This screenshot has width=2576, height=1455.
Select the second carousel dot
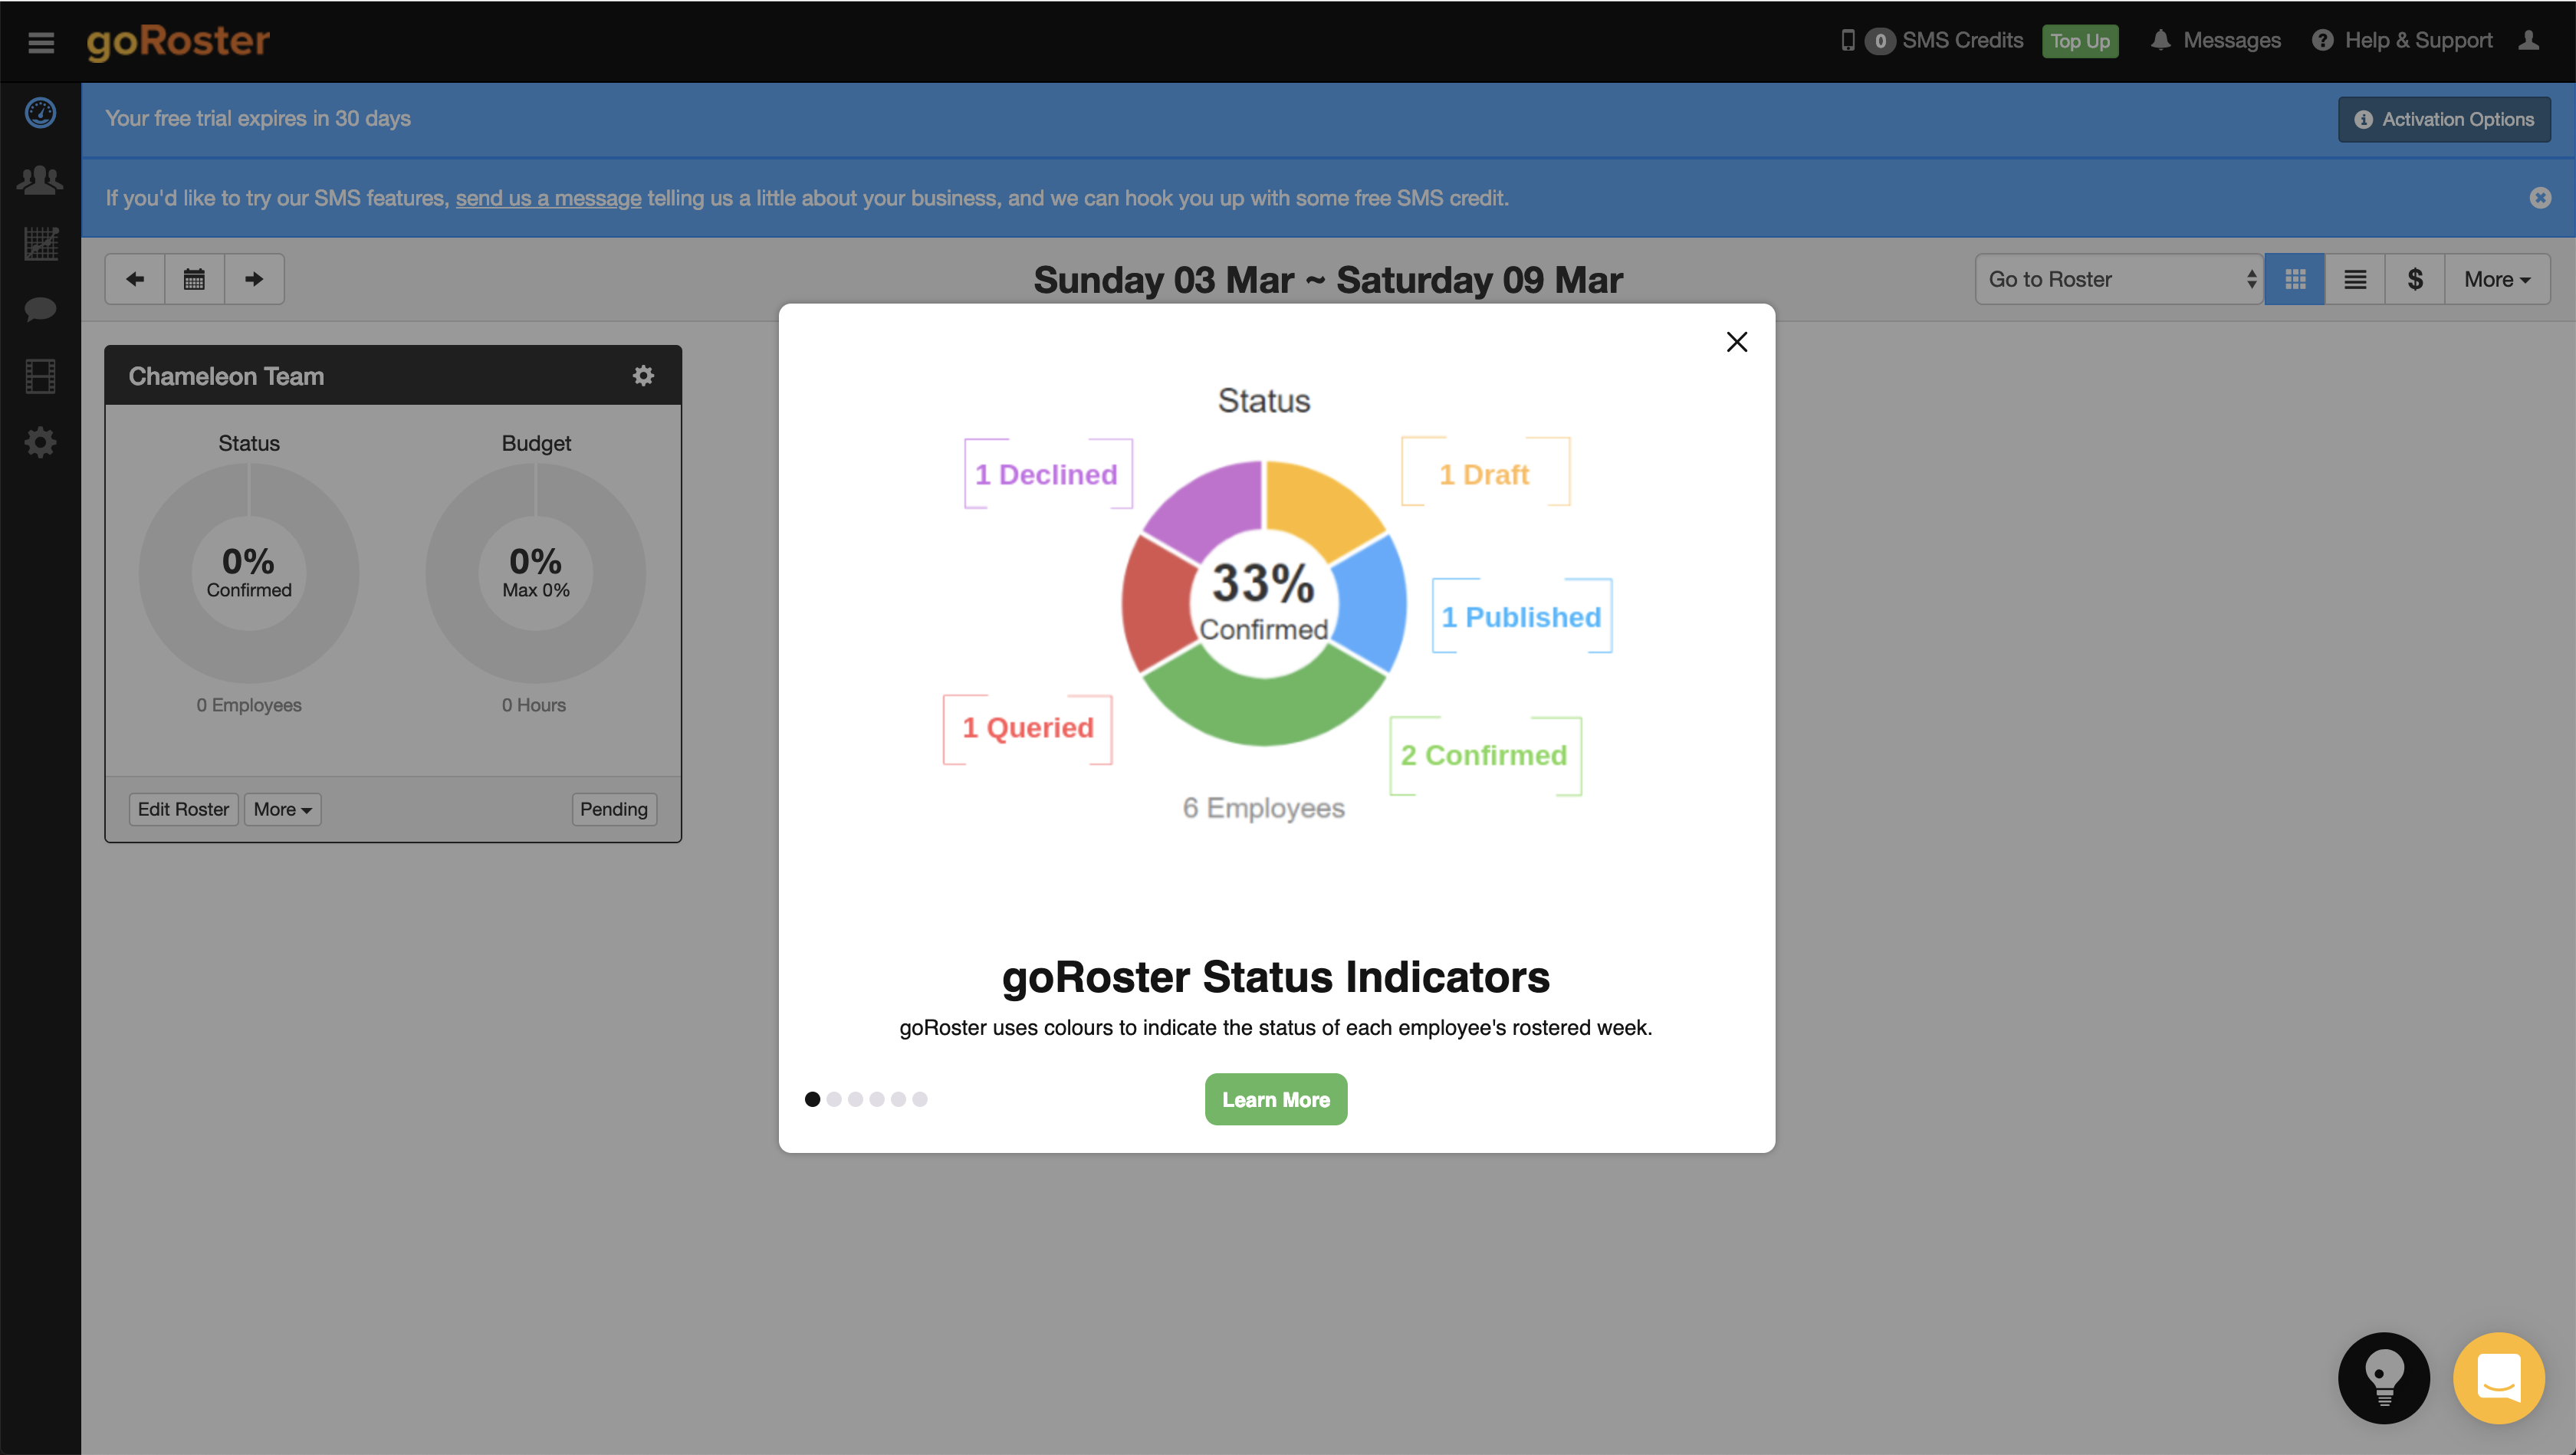pyautogui.click(x=834, y=1099)
